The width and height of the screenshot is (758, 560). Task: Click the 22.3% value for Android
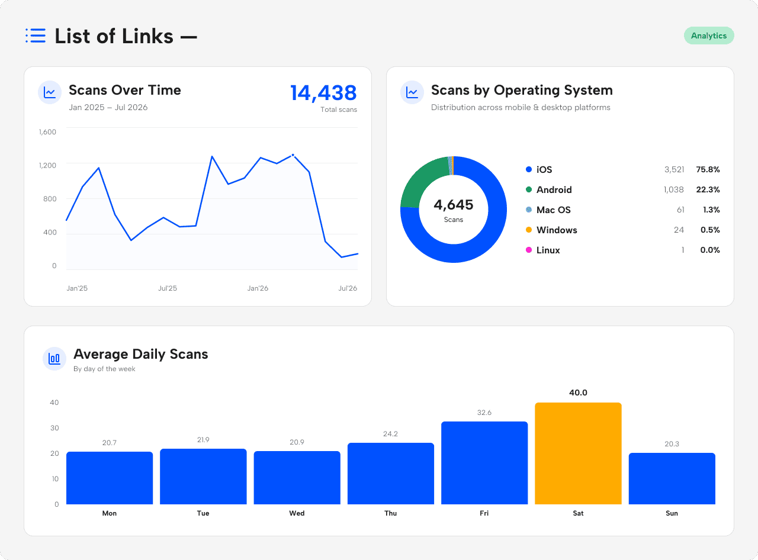[x=708, y=190]
